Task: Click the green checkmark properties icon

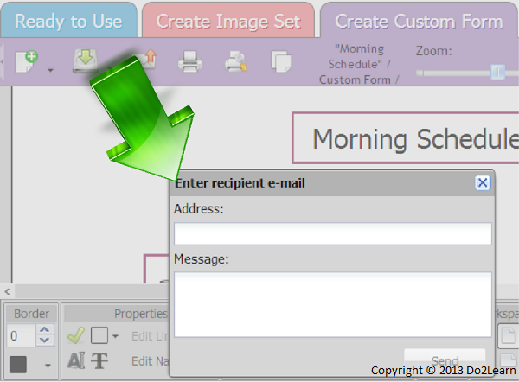Action: (x=76, y=335)
